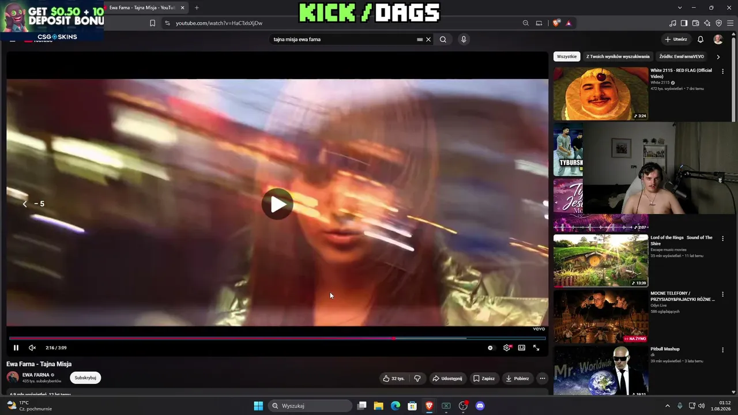This screenshot has height=415, width=738.
Task: Run the search with the magnifier button
Action: [443, 39]
